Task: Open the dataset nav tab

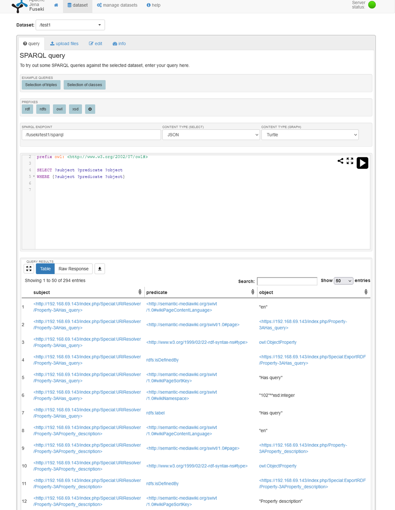Action: [78, 6]
